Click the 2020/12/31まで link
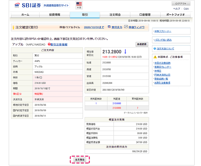The image size is (201, 166). pos(94,27)
